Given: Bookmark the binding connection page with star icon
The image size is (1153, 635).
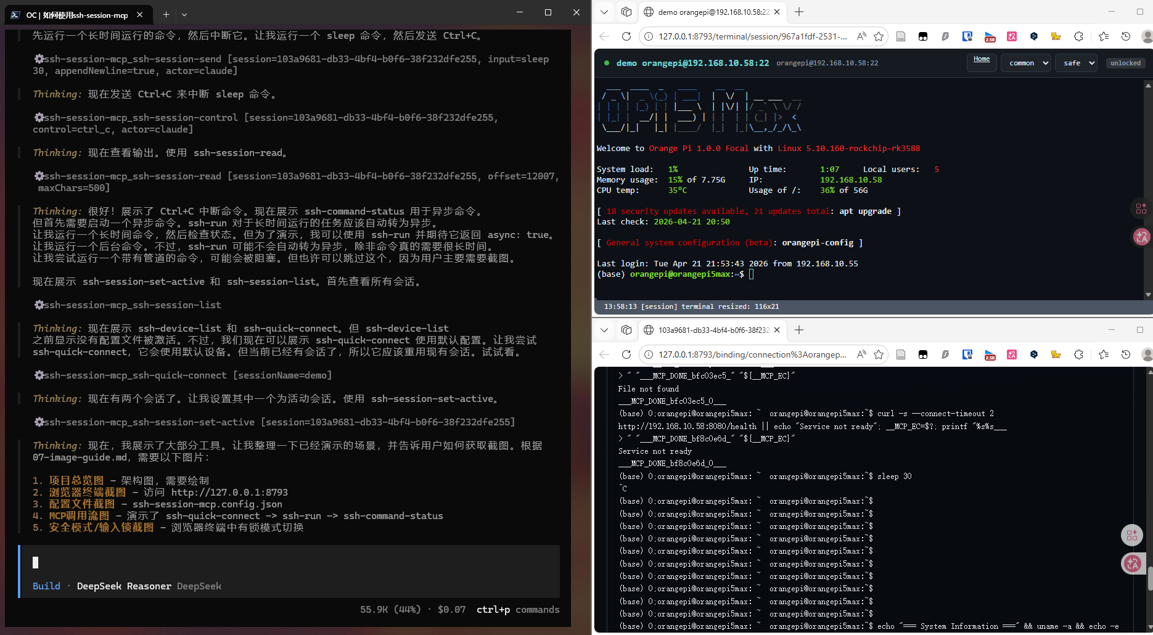Looking at the screenshot, I should pos(879,354).
